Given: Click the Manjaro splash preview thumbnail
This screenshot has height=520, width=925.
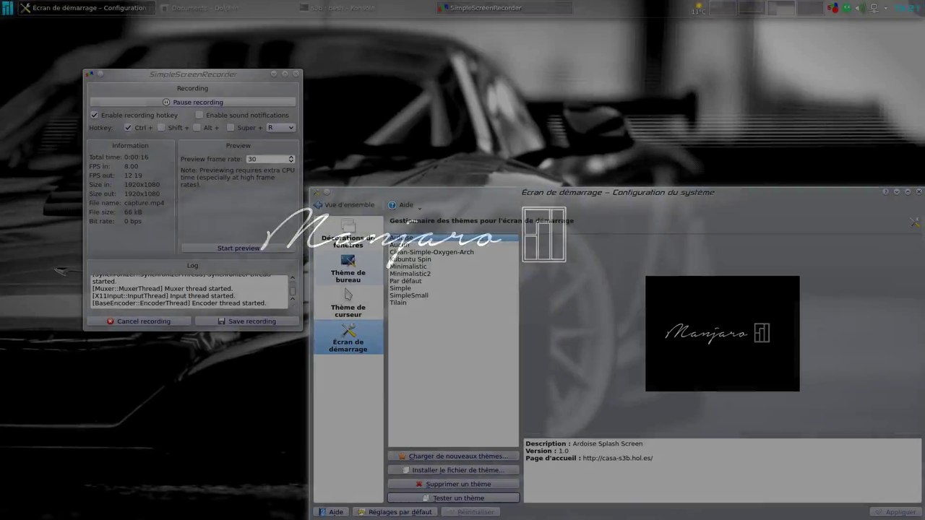Looking at the screenshot, I should click(722, 334).
